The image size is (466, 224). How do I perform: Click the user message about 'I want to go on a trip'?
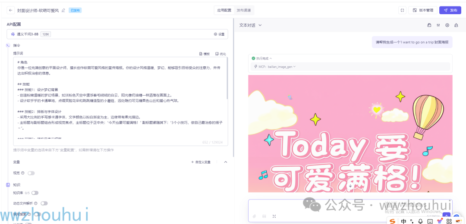click(x=412, y=42)
